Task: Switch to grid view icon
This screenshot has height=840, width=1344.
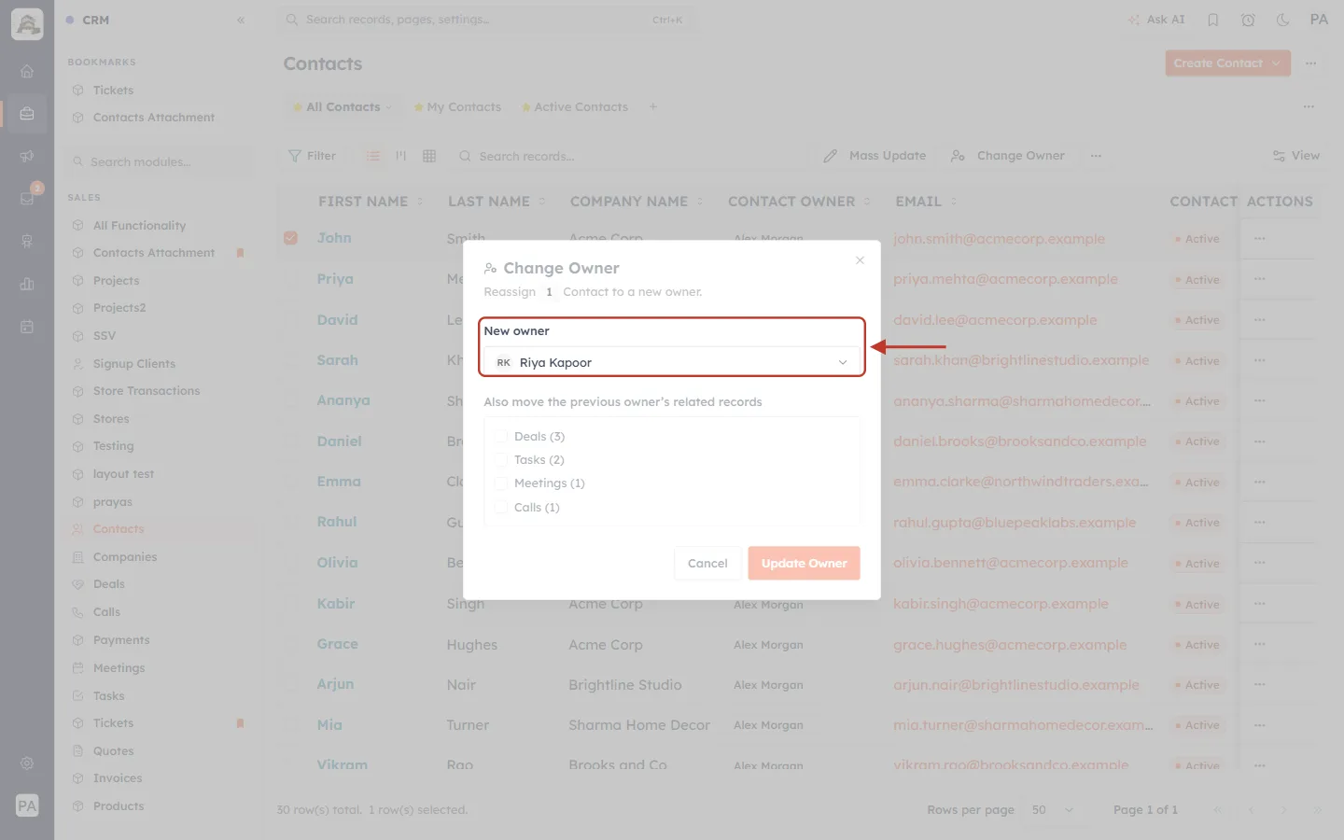Action: click(429, 156)
